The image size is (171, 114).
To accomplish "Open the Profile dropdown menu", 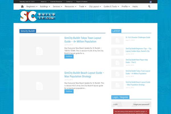I will tap(126, 7).
